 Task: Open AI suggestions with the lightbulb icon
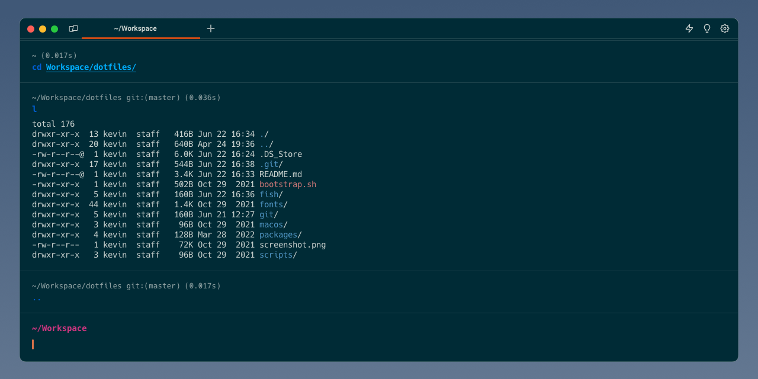(x=706, y=28)
